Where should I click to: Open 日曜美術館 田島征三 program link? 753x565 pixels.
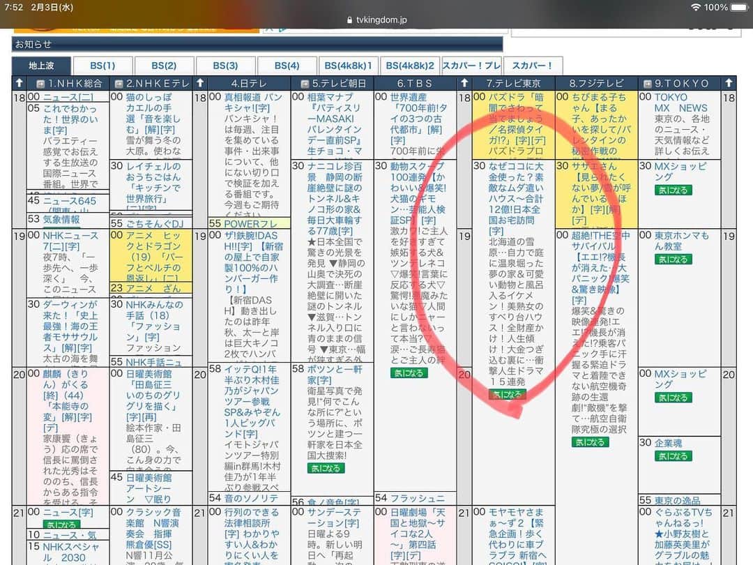click(153, 395)
